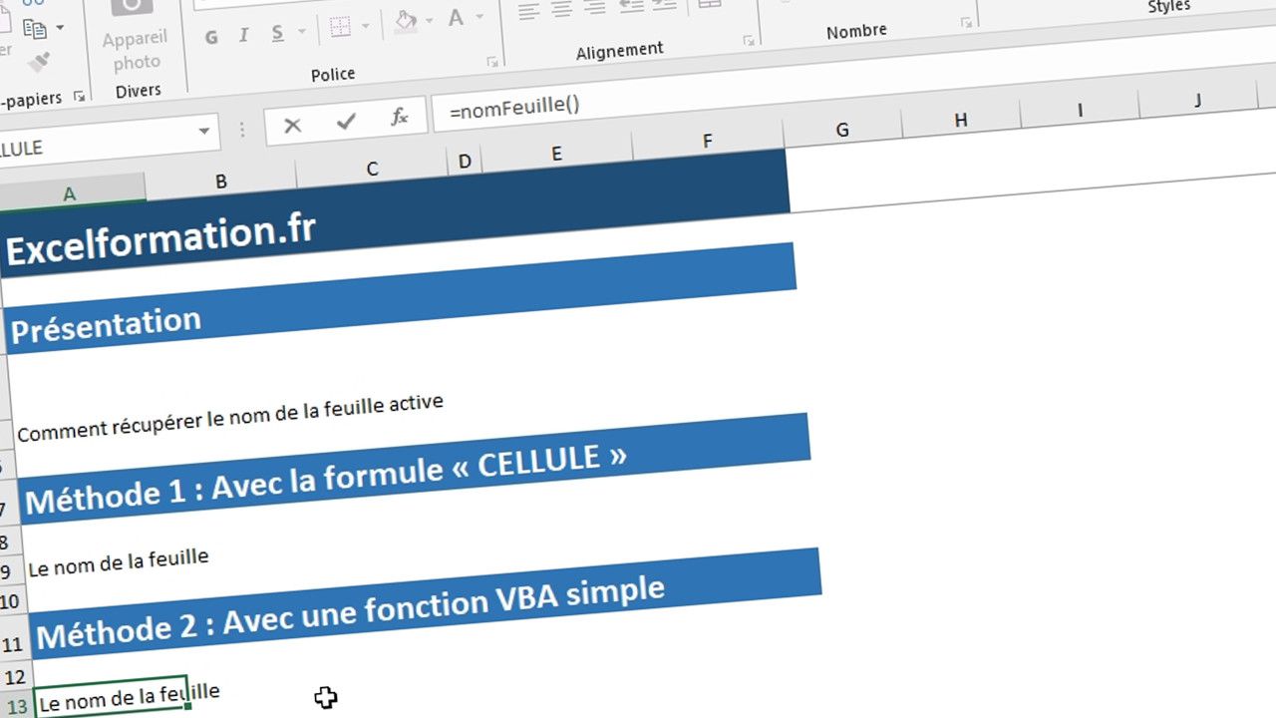1276x718 pixels.
Task: Click the fill color paint bucket
Action: click(406, 21)
